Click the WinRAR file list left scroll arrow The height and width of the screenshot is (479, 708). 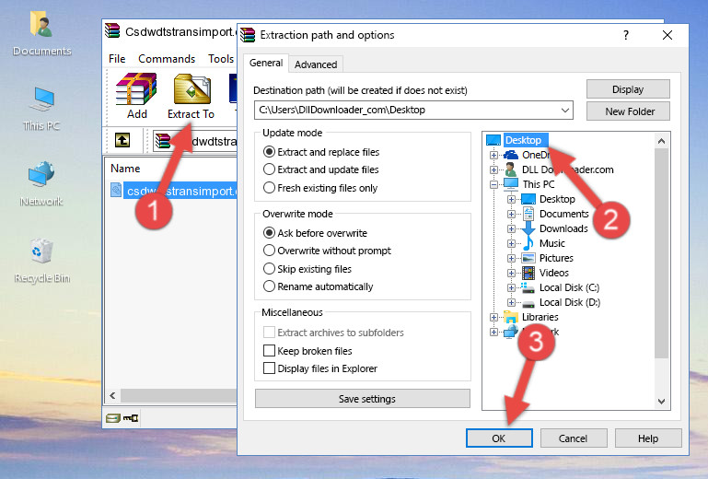112,396
